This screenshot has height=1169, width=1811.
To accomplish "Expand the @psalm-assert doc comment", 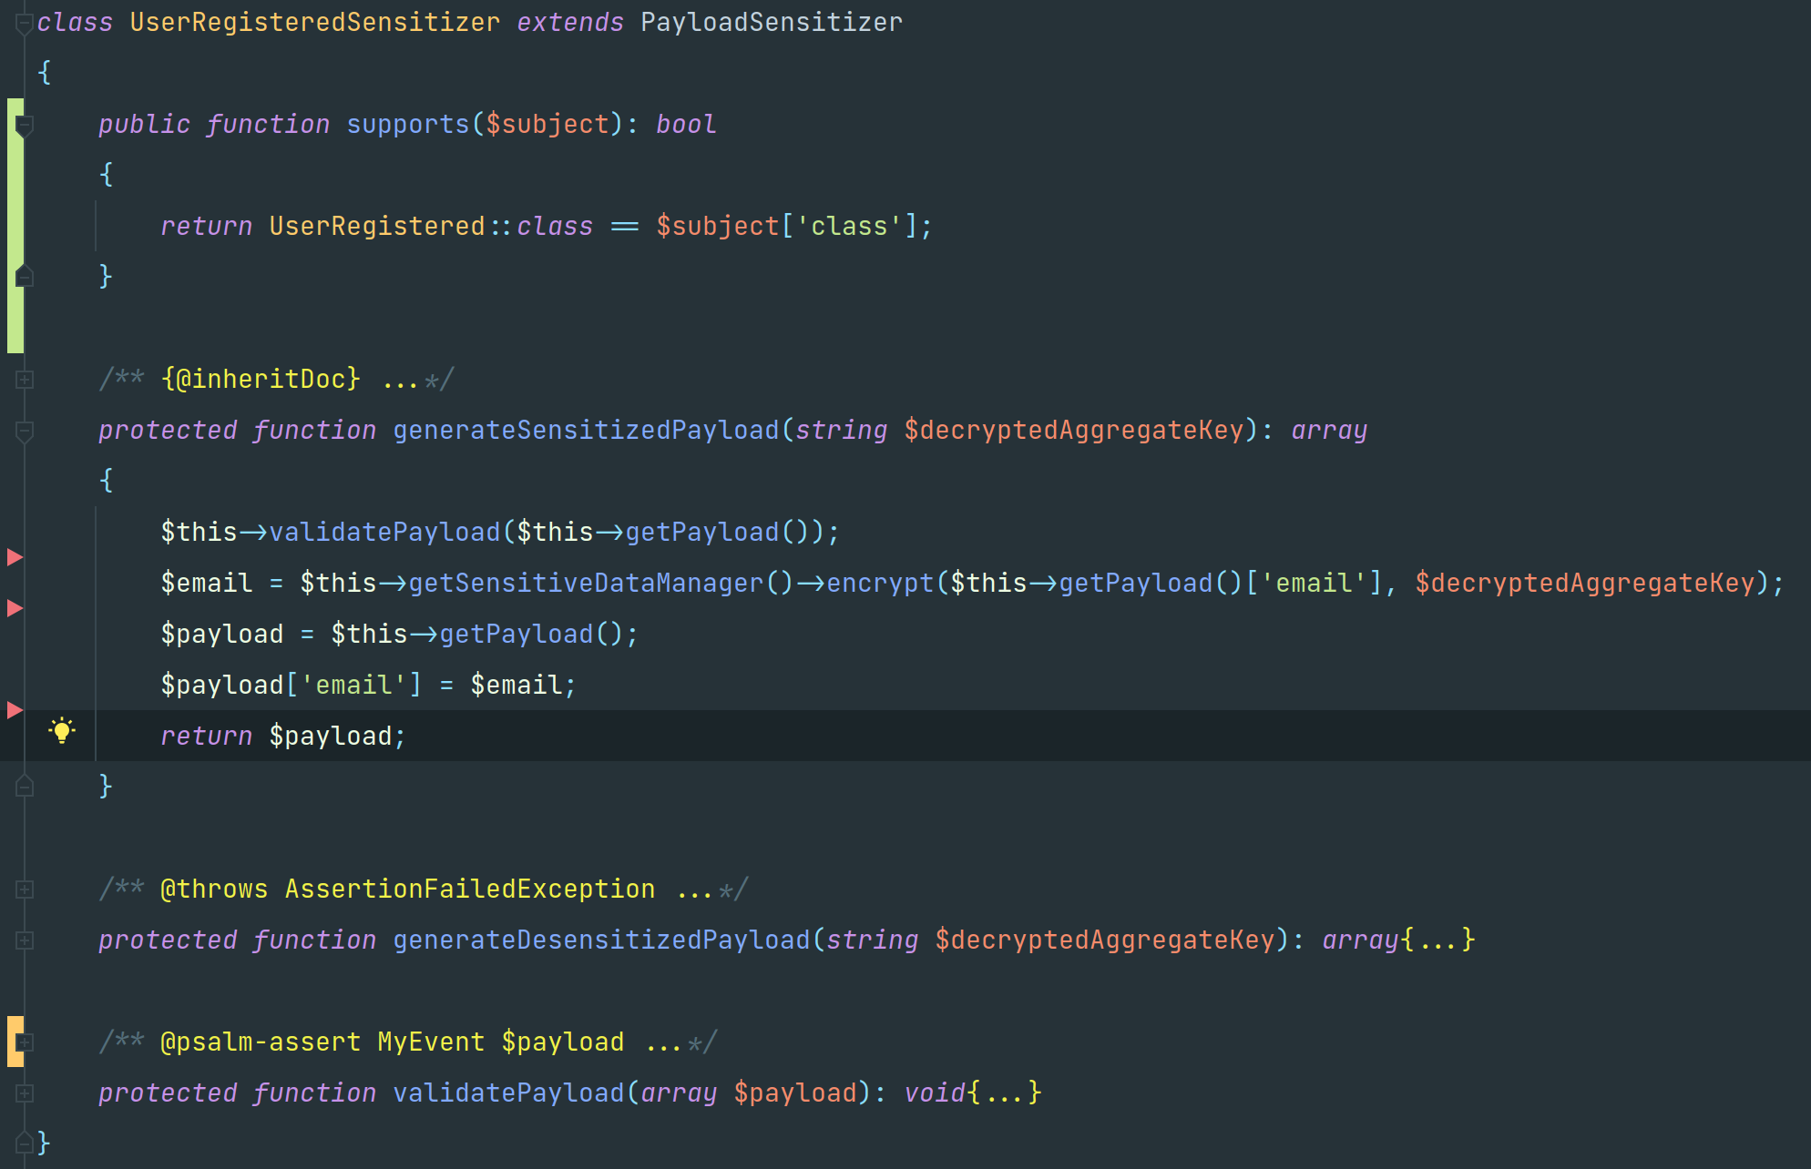I will point(26,1042).
